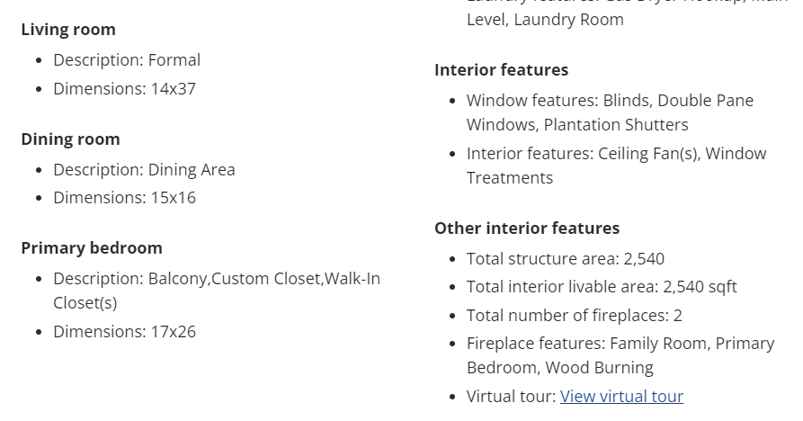Click the Total interior livable area line
The height and width of the screenshot is (421, 803).
602,287
